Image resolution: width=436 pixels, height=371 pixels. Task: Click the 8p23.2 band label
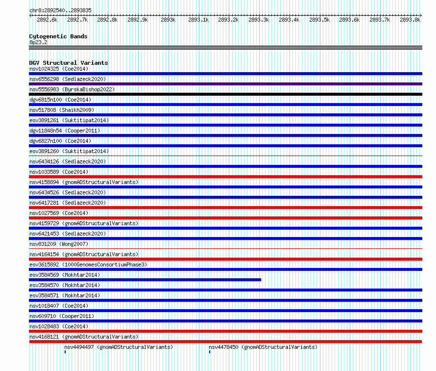pos(38,42)
